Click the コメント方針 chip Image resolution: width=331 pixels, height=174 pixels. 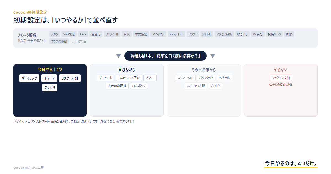(70, 78)
